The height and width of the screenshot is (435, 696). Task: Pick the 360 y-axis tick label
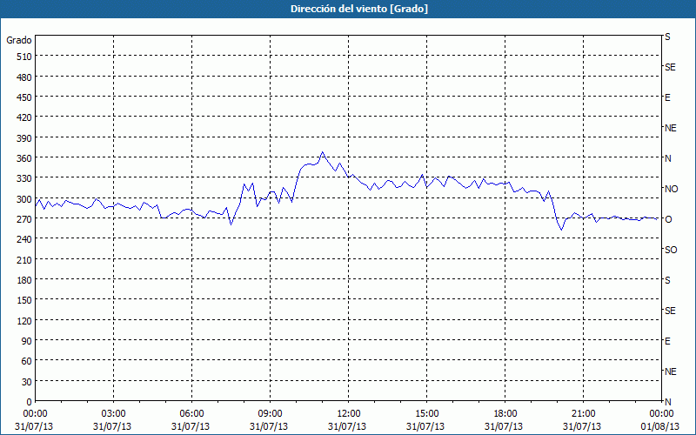point(24,158)
